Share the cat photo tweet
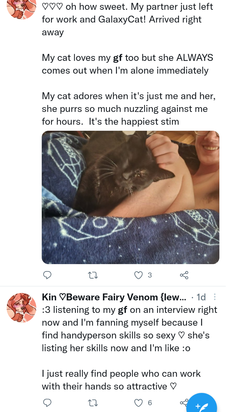 pos(184,275)
